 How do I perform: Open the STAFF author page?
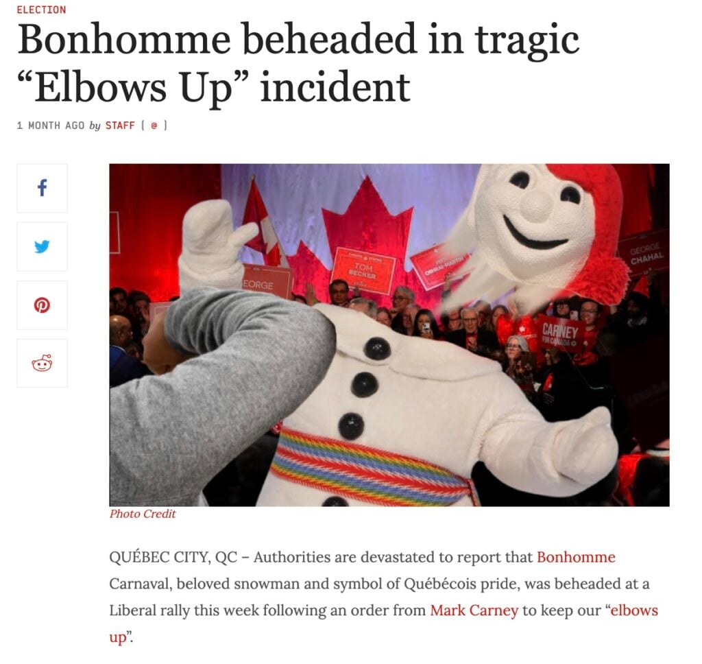pos(120,126)
